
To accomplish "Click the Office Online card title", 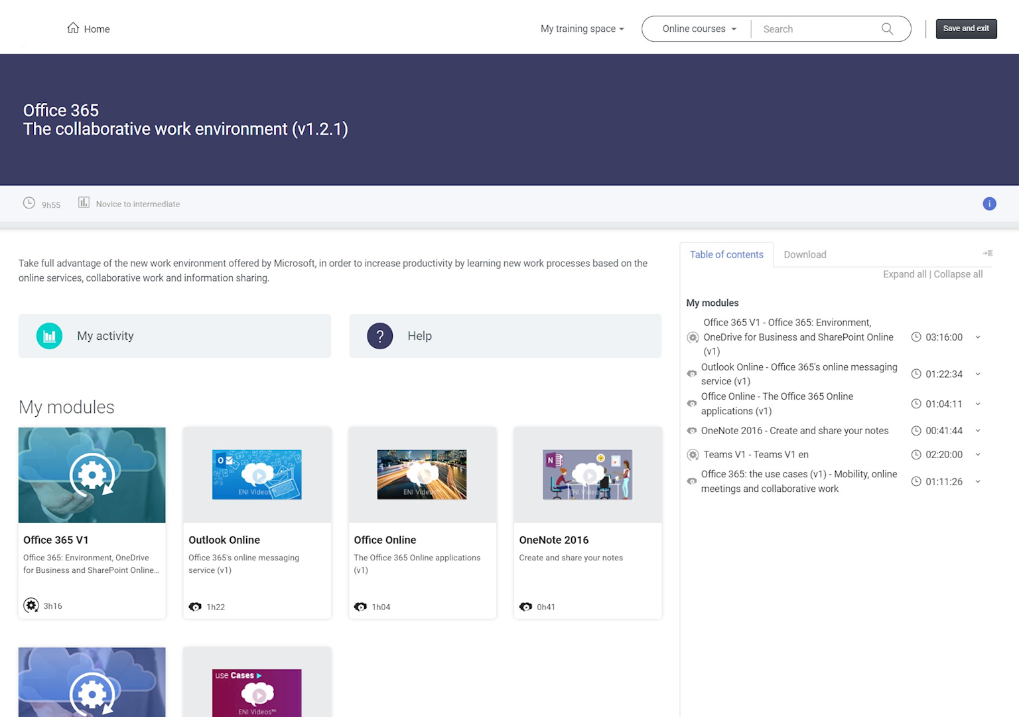I will pos(385,540).
